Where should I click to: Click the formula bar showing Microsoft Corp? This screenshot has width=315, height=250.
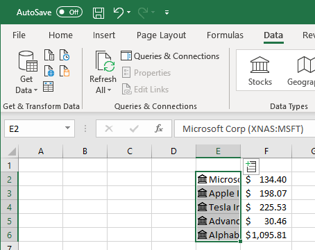[x=244, y=128]
